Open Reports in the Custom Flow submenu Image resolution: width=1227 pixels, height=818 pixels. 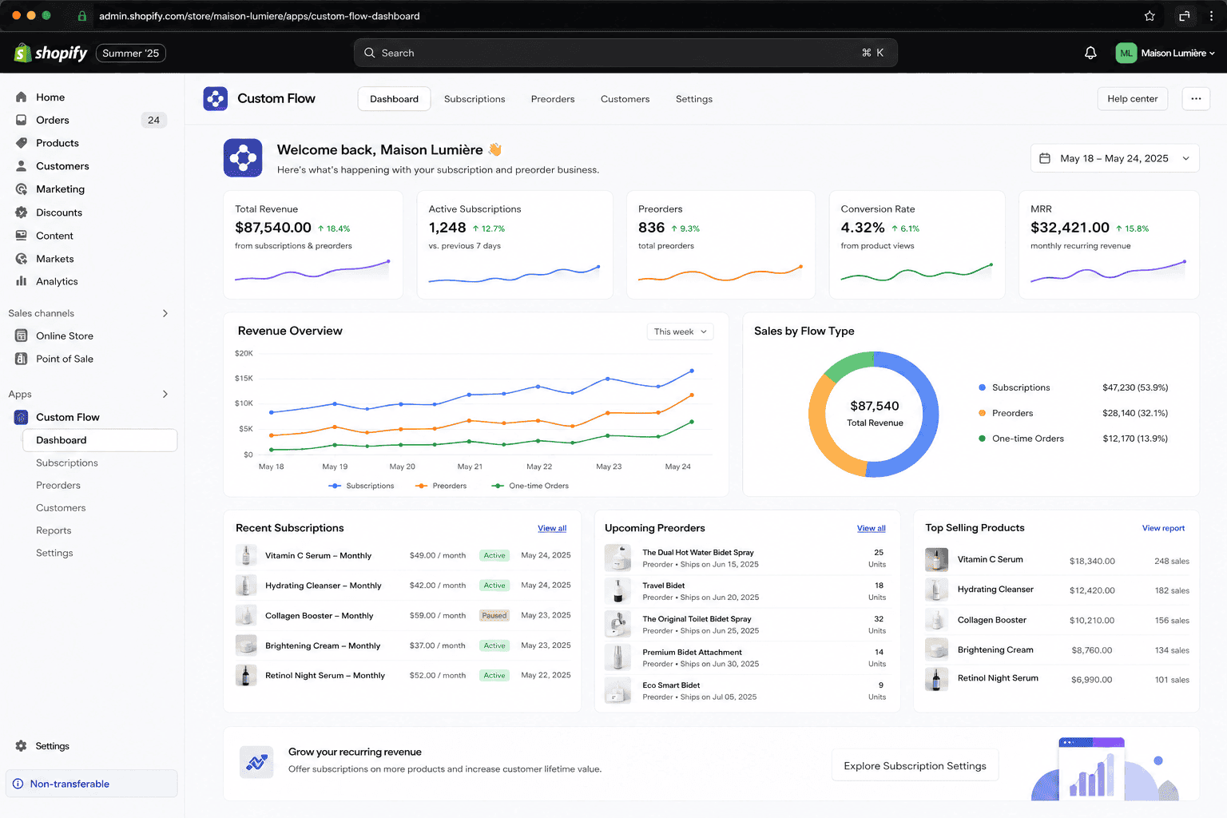coord(54,530)
